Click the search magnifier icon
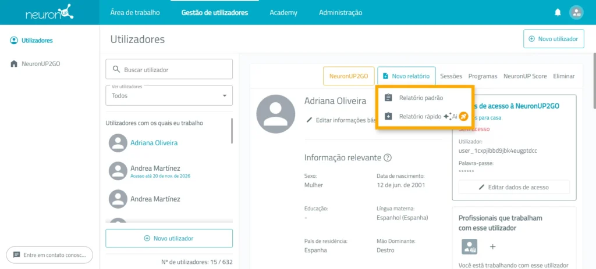The height and width of the screenshot is (269, 596). (x=116, y=70)
